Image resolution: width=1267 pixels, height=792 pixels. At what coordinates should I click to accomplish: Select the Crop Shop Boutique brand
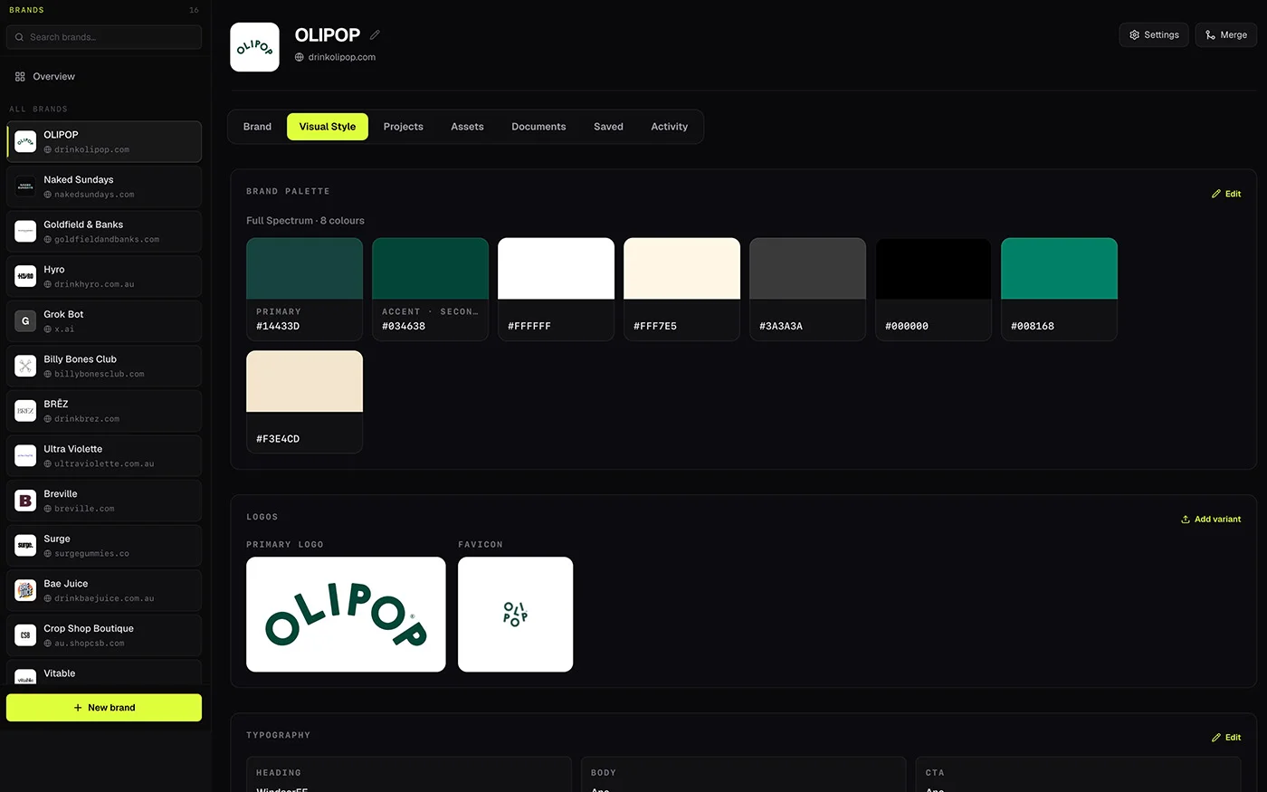point(104,635)
